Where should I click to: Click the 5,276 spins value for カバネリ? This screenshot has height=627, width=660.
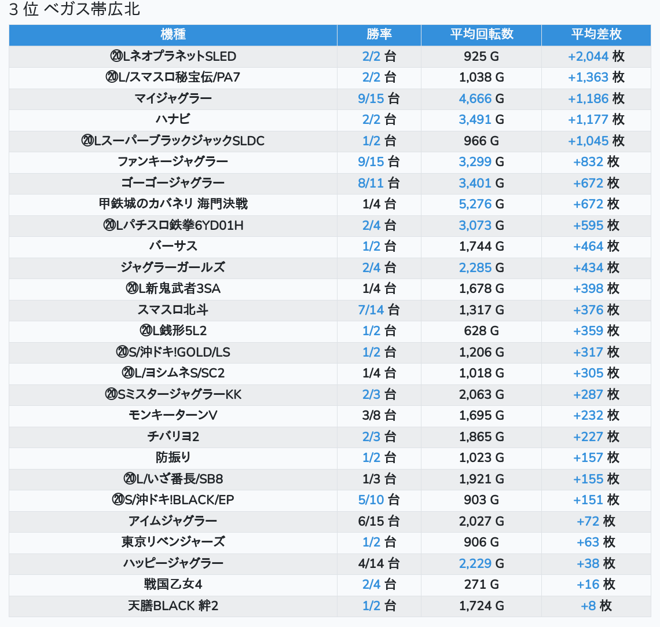click(x=475, y=204)
